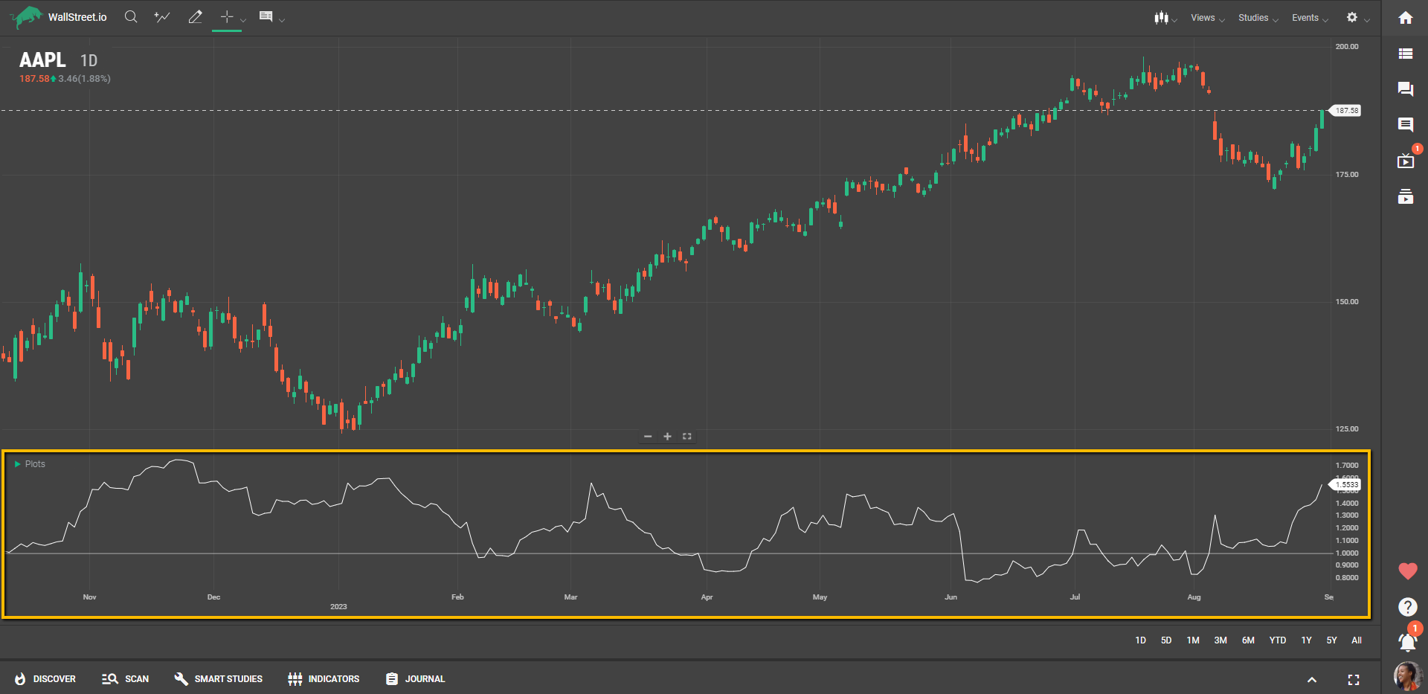Click the 187.58 current price label
The image size is (1428, 694).
(1346, 111)
